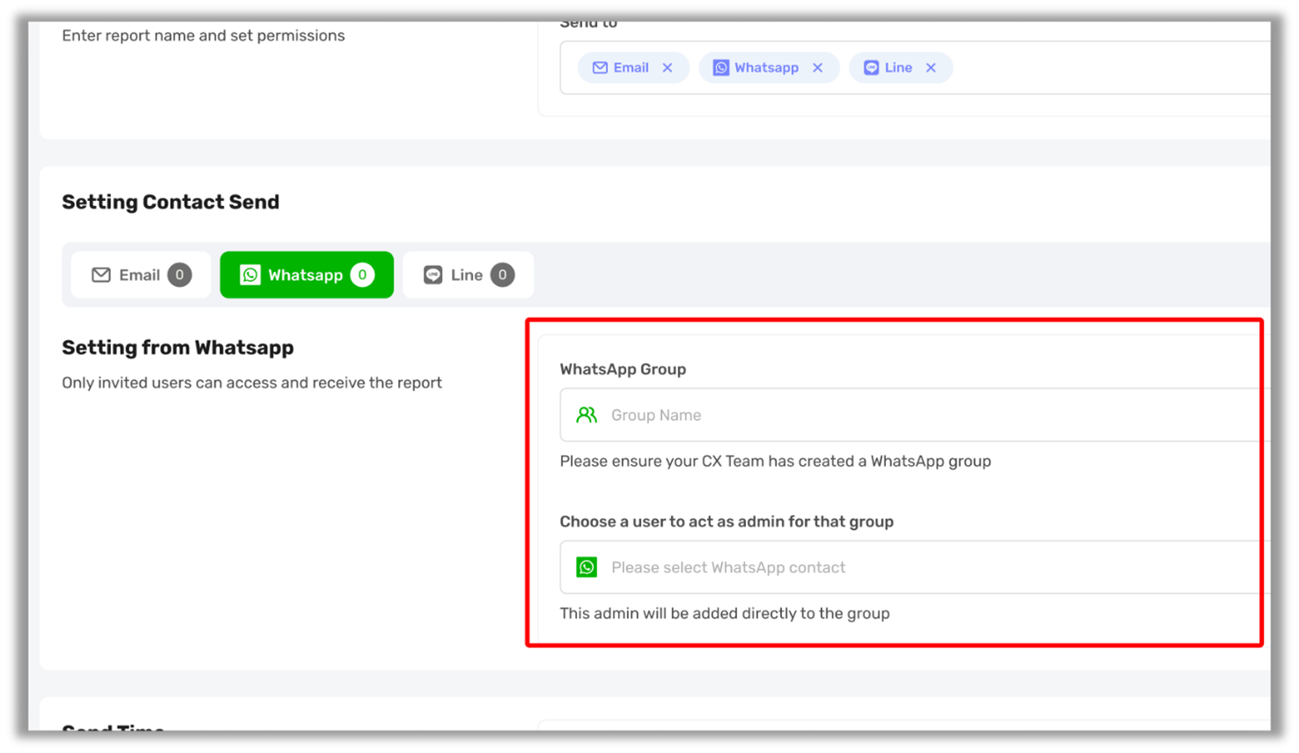Open the Line contact tab
This screenshot has height=753, width=1299.
[x=468, y=275]
